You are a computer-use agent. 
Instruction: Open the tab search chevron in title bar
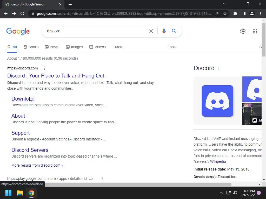click(224, 4)
